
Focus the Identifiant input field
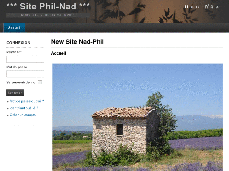tap(25, 59)
